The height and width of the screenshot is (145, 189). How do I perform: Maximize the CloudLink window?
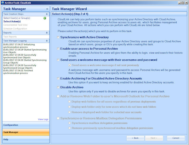click(x=183, y=3)
